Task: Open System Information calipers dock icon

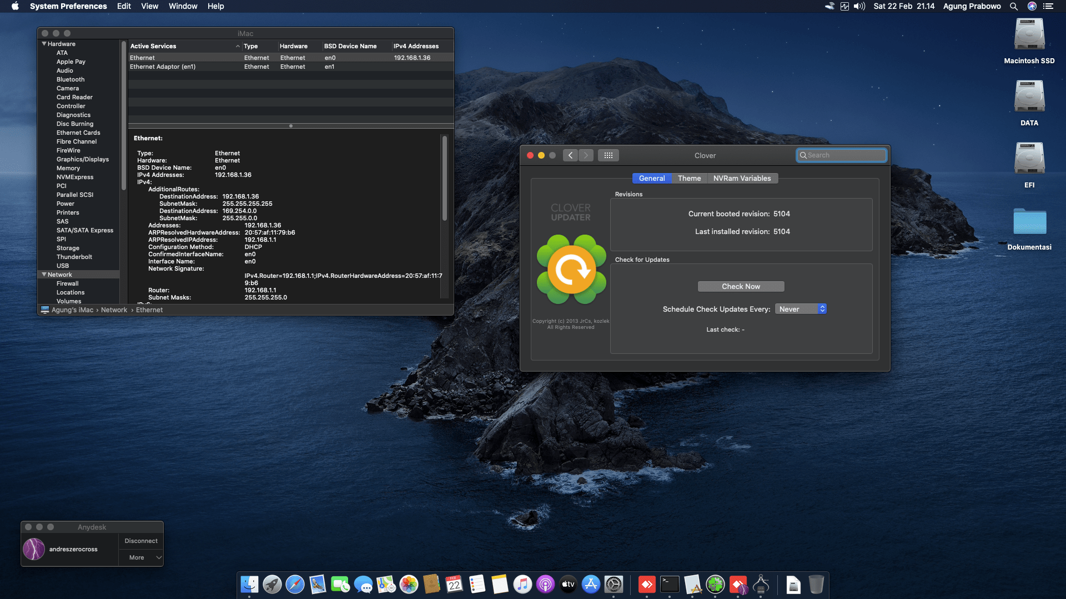Action: [x=761, y=584]
